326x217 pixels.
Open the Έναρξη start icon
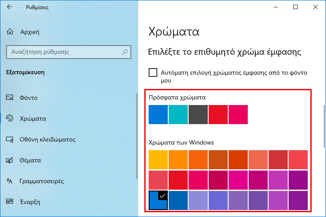pos(10,201)
